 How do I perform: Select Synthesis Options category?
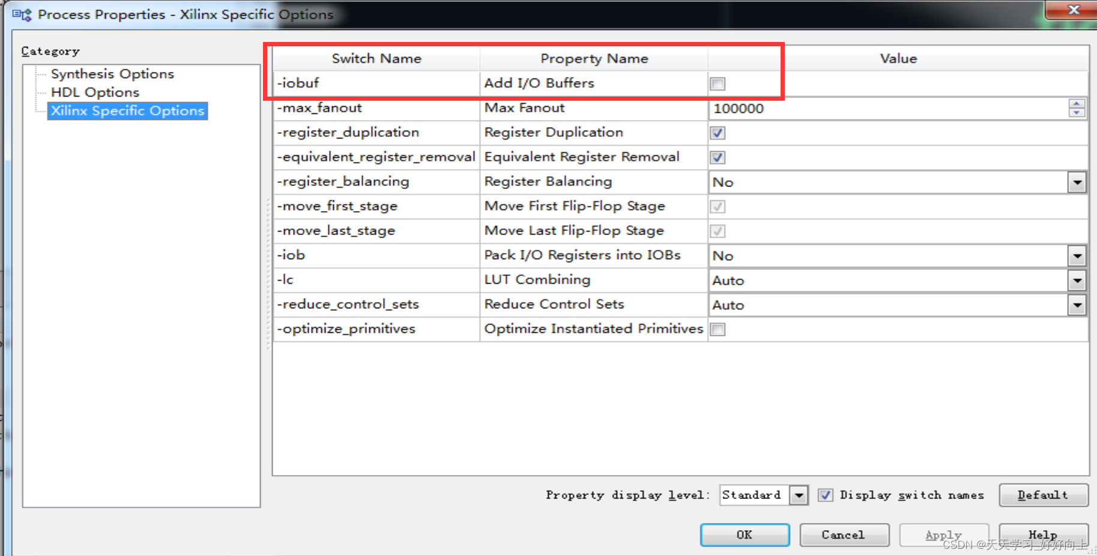[x=112, y=74]
